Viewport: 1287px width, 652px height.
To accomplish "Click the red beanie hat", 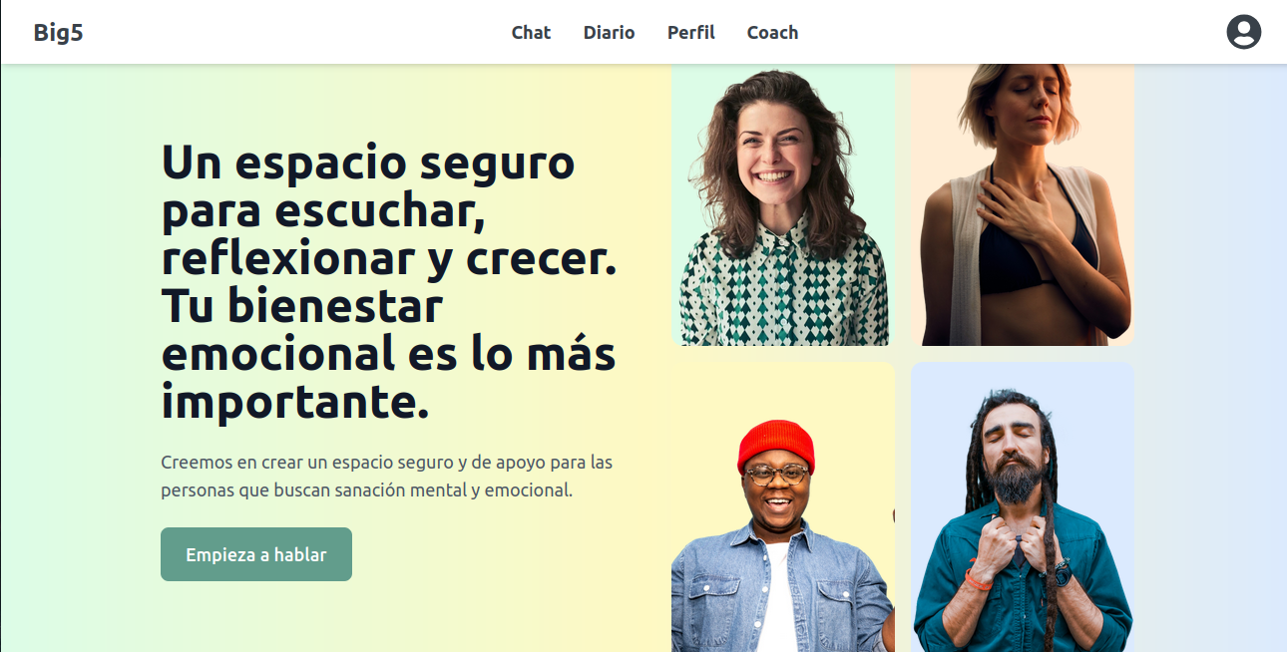I will click(776, 446).
